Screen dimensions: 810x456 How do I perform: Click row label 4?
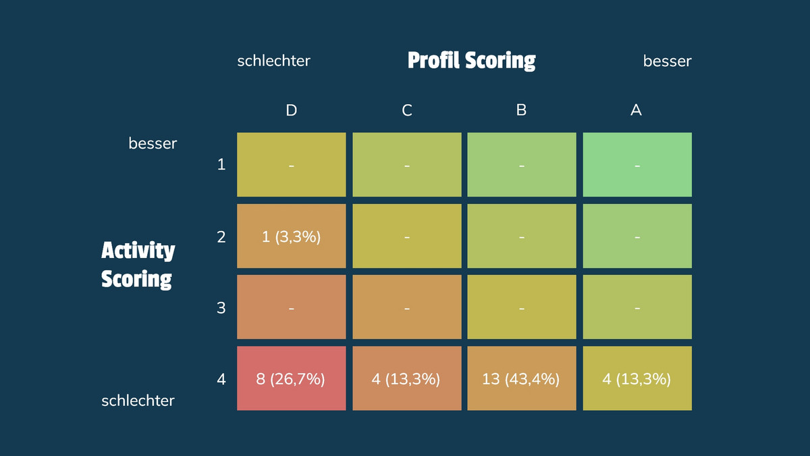221,379
